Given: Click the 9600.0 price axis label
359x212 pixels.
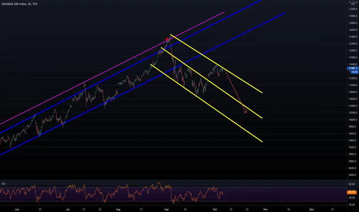Looking at the screenshot, I should pyautogui.click(x=353, y=133).
